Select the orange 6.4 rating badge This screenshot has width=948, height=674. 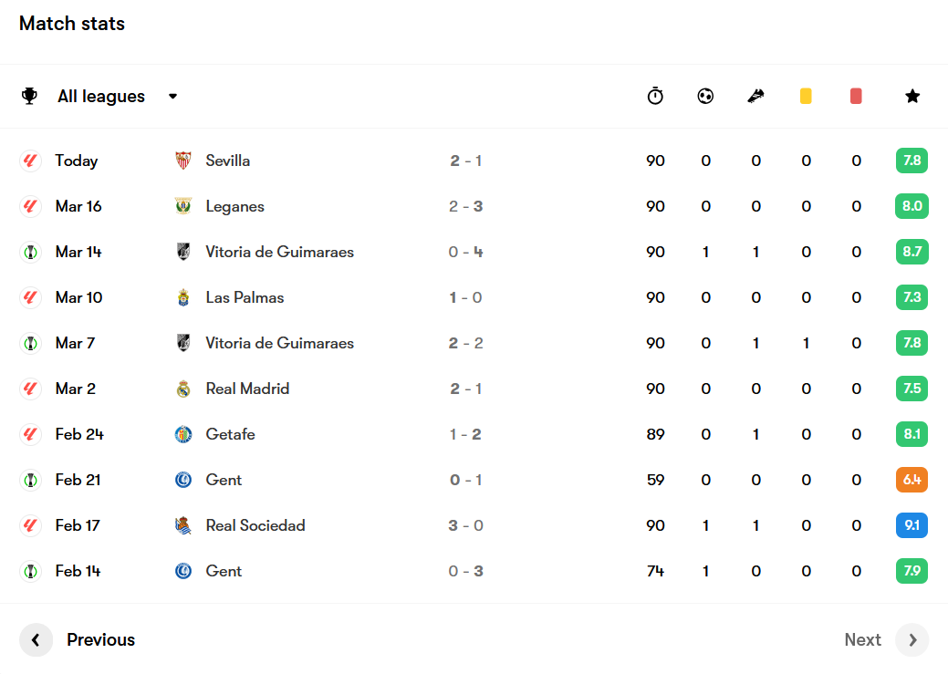pyautogui.click(x=912, y=480)
